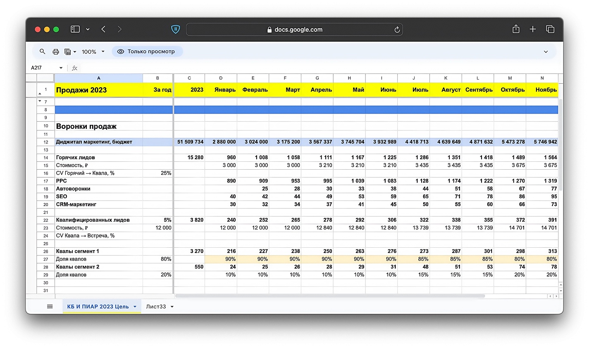Switch to the 'Лист33' sheet tab
The width and height of the screenshot is (589, 348).
pos(156,307)
